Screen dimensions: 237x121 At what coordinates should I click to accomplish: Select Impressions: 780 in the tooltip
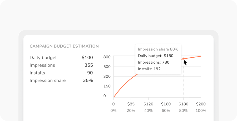(154, 62)
